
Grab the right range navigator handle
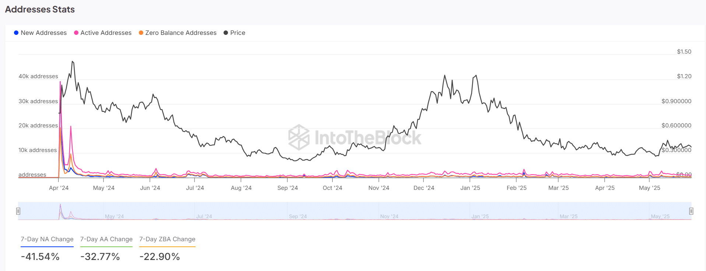pyautogui.click(x=691, y=211)
